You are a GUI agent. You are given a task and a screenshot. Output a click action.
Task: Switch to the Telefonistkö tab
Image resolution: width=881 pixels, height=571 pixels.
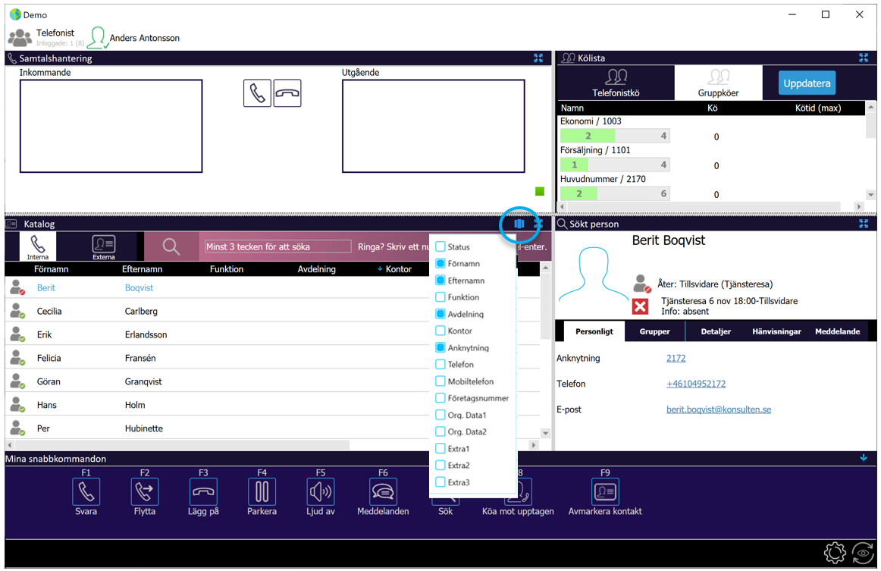pos(616,83)
